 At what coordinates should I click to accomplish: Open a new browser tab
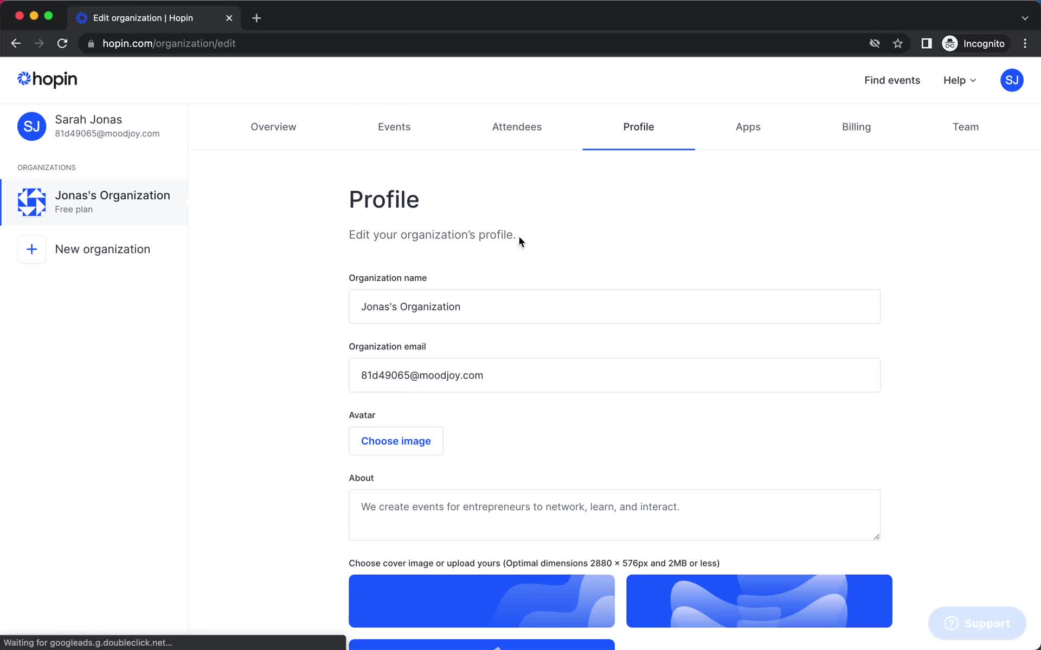pos(256,18)
